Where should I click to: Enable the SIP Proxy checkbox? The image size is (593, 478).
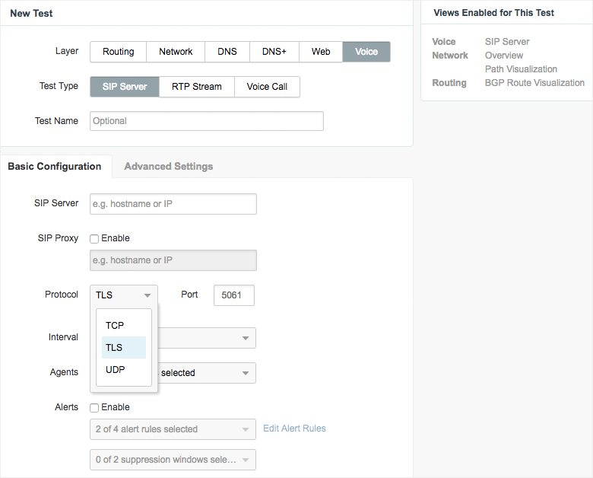point(95,239)
